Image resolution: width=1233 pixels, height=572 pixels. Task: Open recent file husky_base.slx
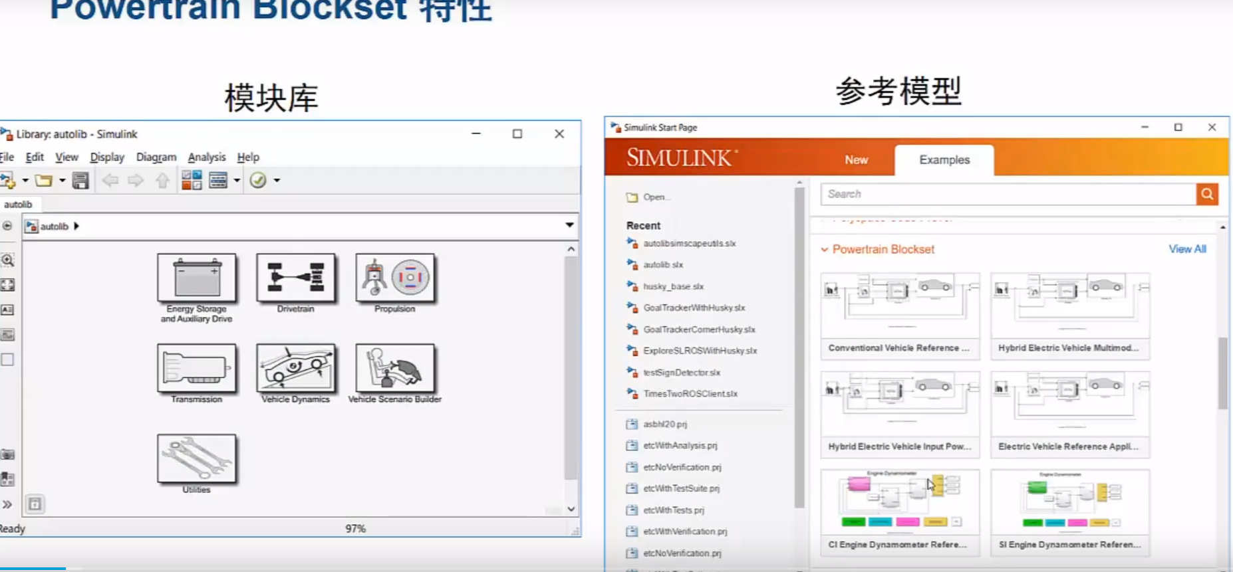(x=673, y=286)
